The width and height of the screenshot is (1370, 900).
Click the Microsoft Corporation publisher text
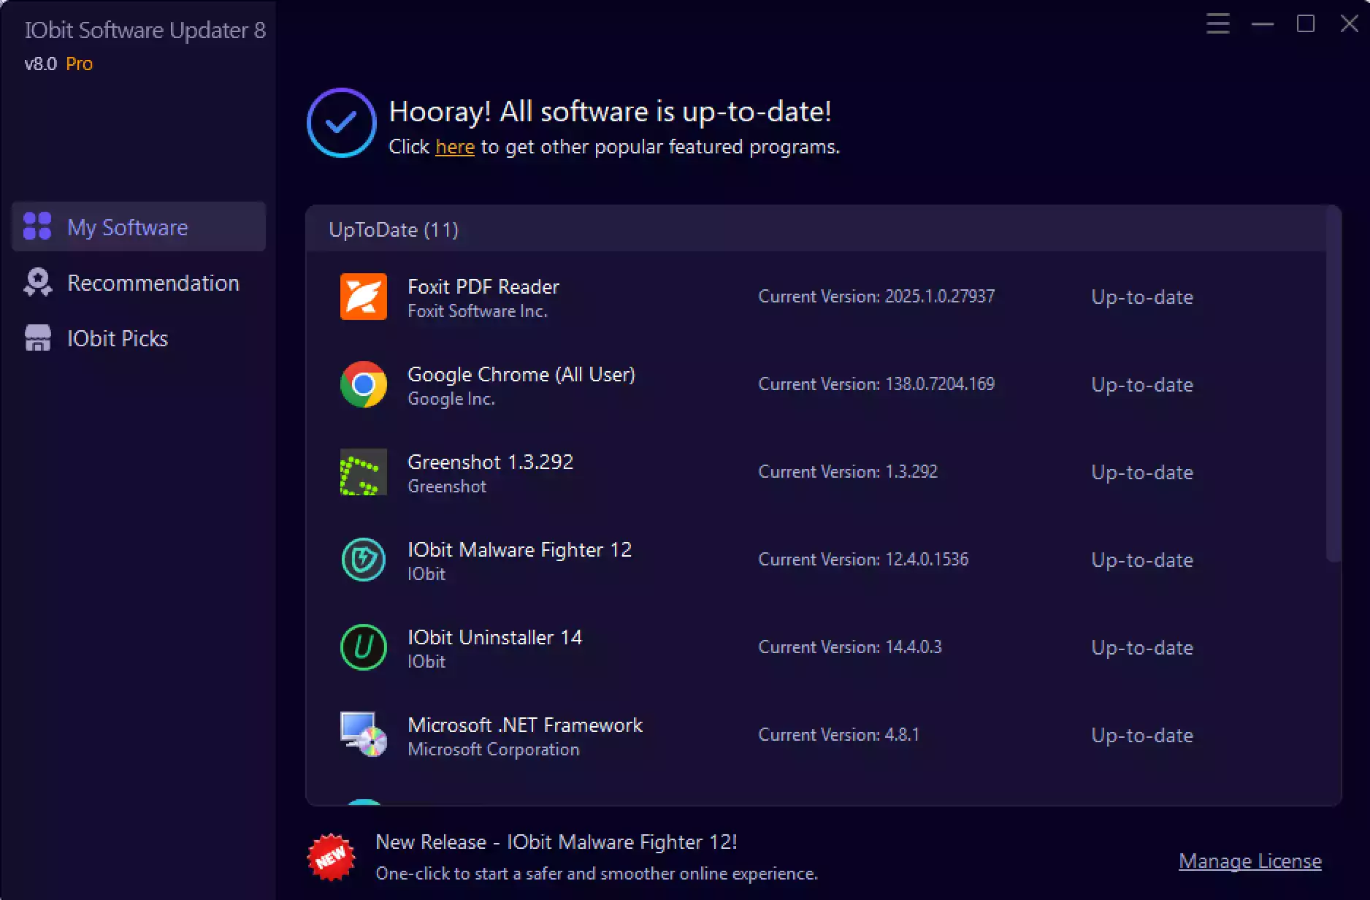tap(494, 750)
